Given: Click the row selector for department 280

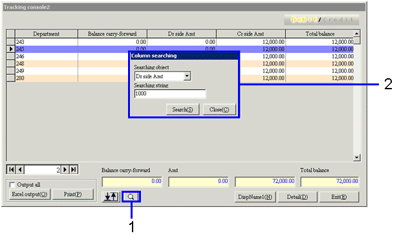Looking at the screenshot, I should pos(11,78).
